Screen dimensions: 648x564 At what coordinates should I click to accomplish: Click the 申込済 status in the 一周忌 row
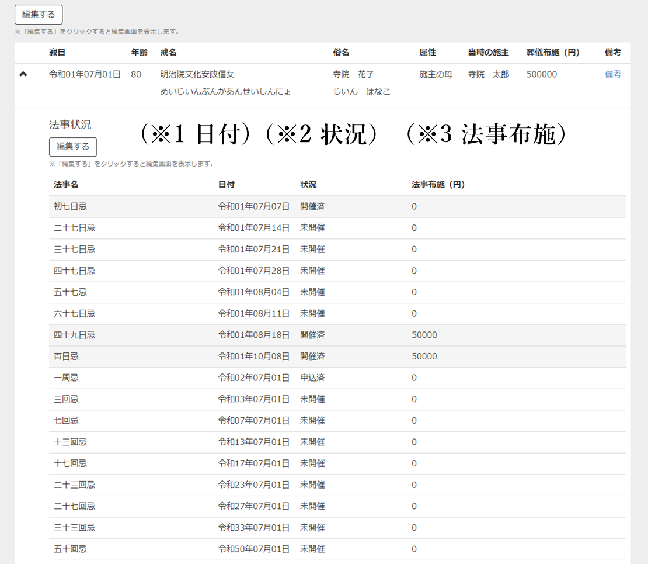pos(312,378)
